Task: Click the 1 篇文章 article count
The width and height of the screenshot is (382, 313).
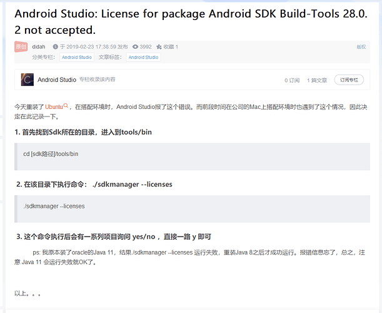Action: (x=316, y=80)
